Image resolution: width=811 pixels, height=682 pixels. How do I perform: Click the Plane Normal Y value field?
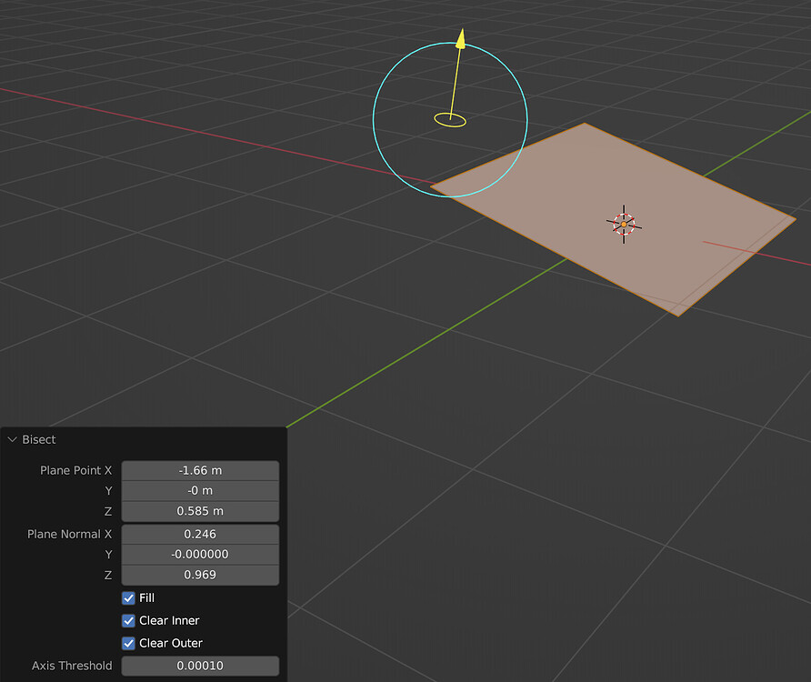coord(200,554)
